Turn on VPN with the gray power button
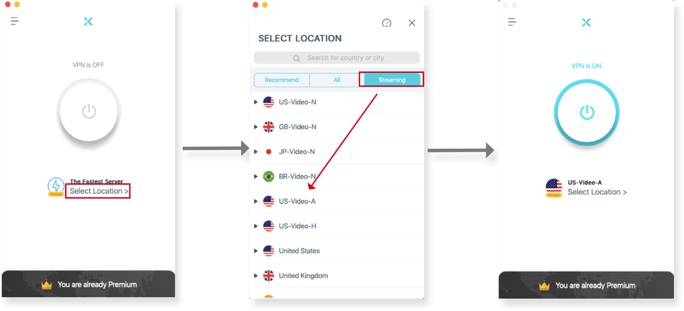684x311 pixels. [x=89, y=112]
